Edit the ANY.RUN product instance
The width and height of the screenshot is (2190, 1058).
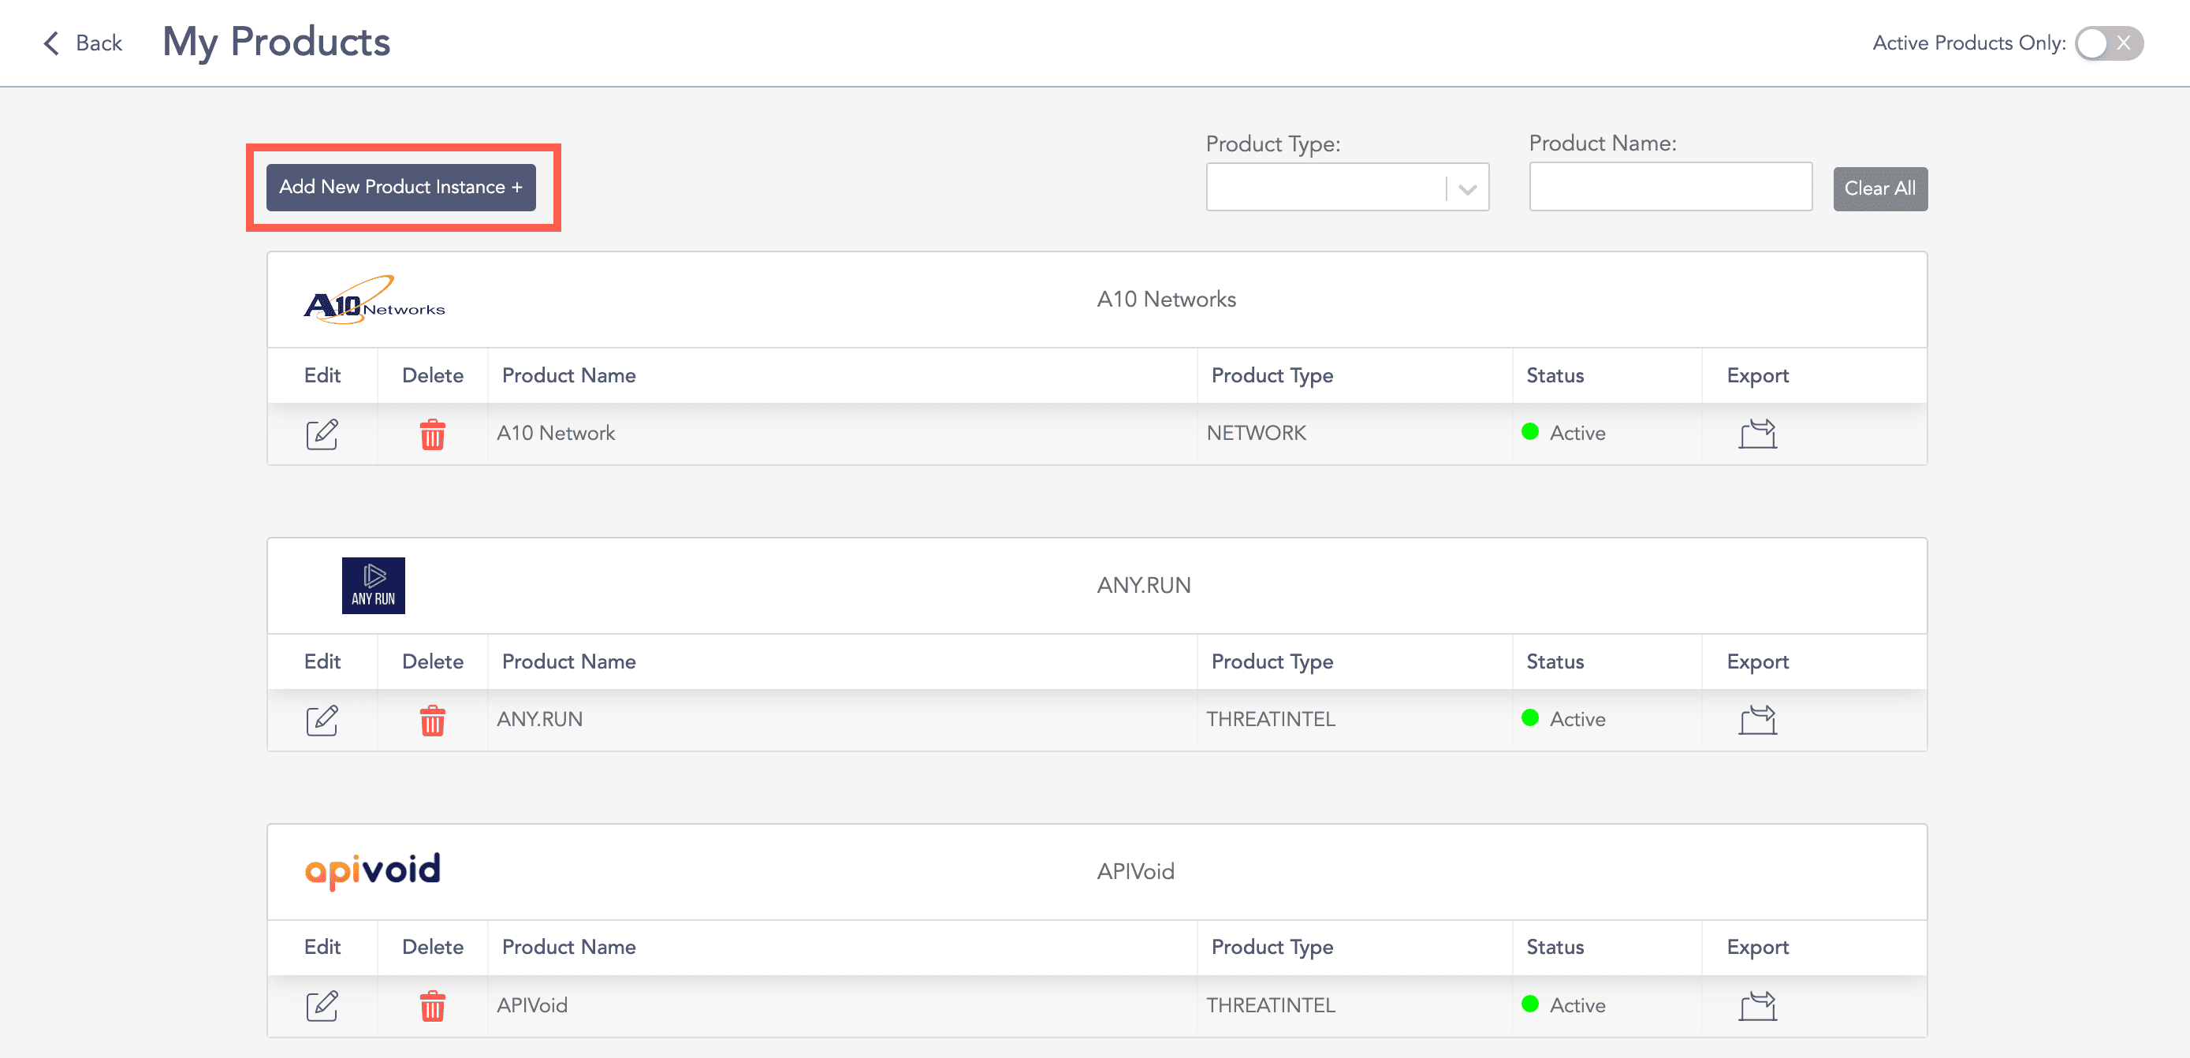point(322,720)
